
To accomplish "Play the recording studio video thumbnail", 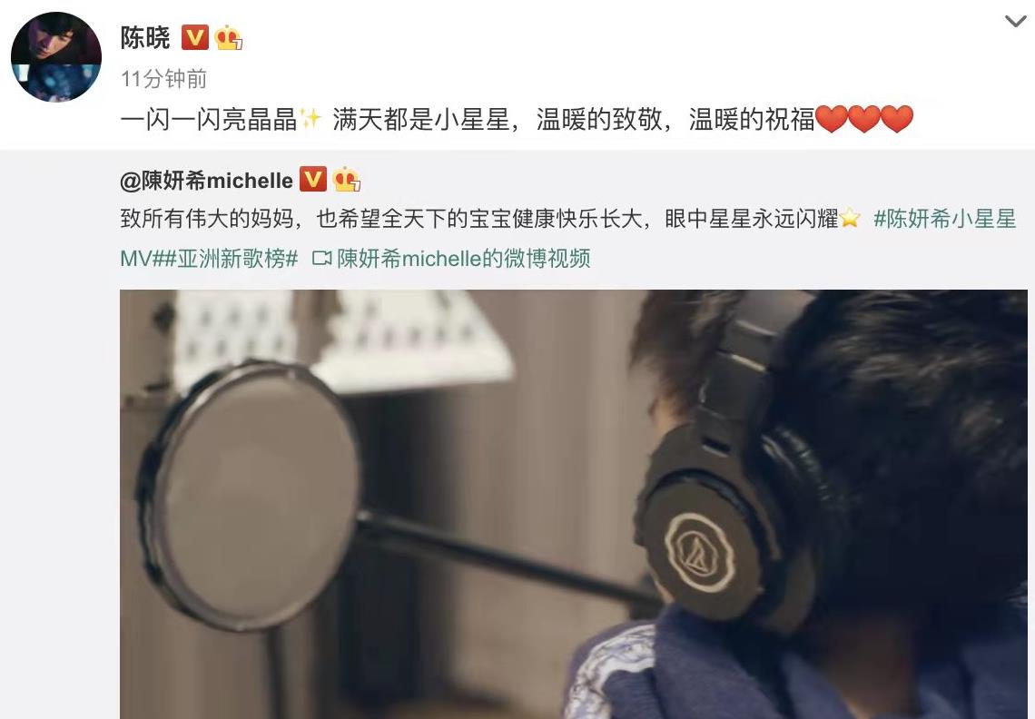I will tap(573, 504).
